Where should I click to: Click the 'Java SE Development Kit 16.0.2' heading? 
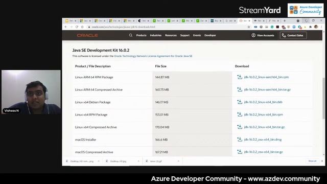pos(101,50)
